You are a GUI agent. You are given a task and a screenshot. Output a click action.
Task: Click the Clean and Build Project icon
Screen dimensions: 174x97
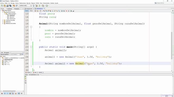[36, 6]
